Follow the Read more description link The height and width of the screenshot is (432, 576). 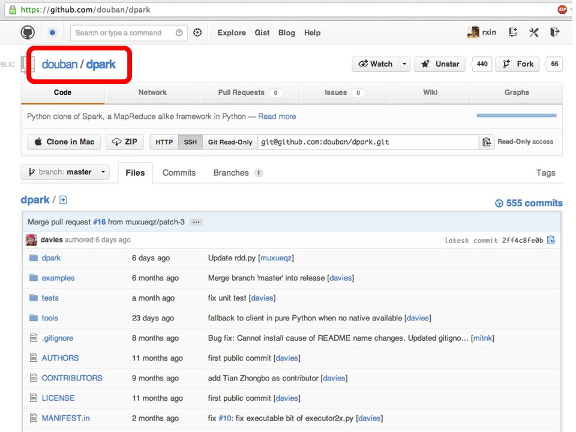(x=277, y=116)
